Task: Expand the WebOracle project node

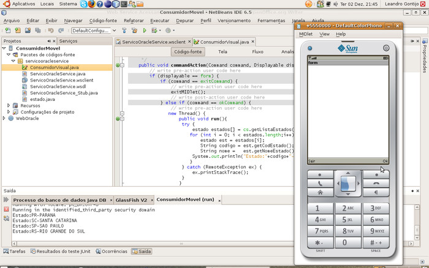Action: point(4,118)
